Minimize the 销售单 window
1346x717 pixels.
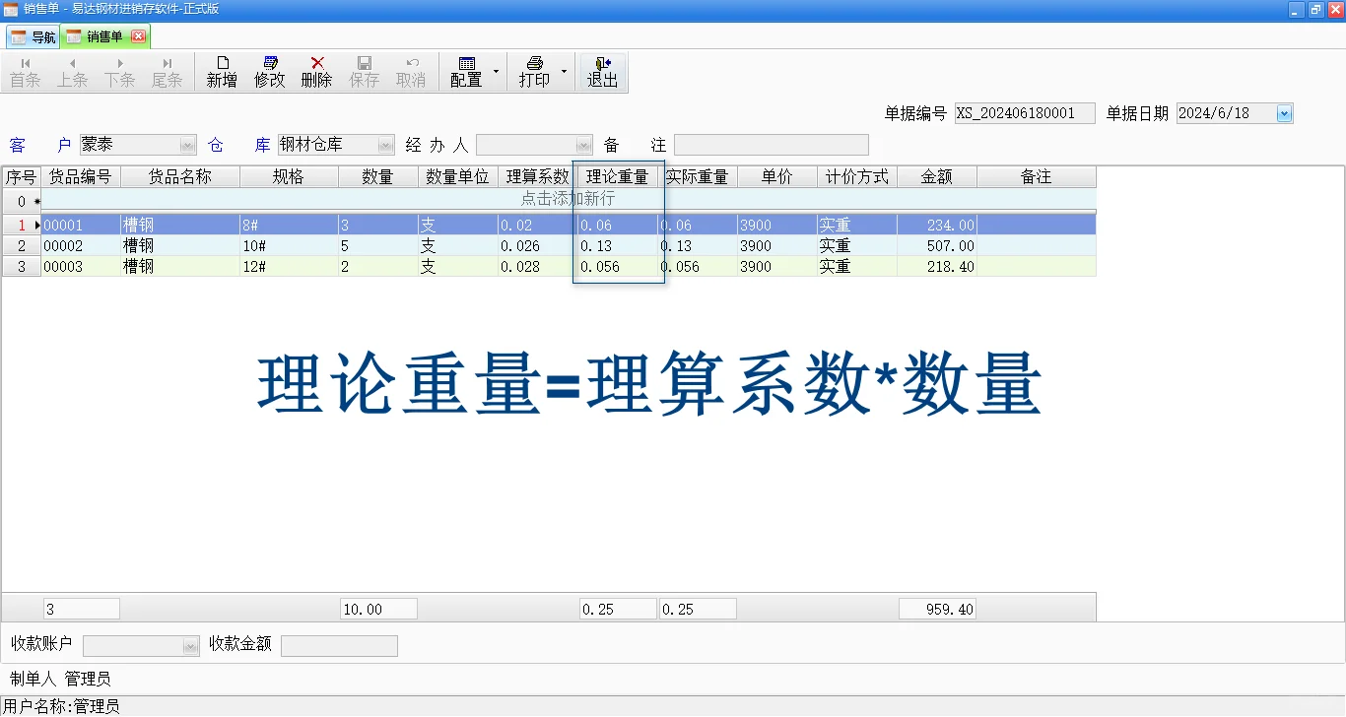coord(1296,9)
